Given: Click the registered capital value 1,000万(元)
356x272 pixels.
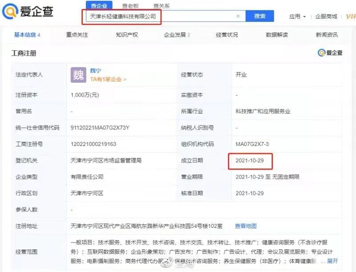Looking at the screenshot, I should click(x=85, y=95).
